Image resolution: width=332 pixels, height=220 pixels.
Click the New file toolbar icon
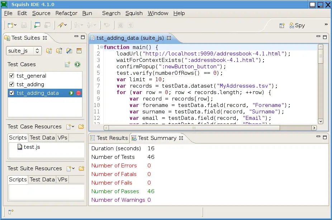tap(10, 25)
